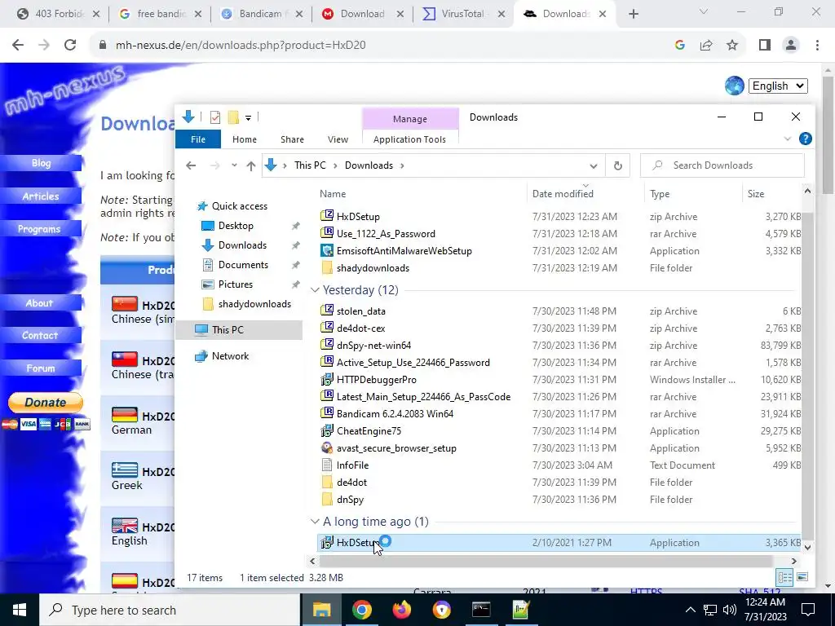Screen dimensions: 835x626
Task: Open the address bar history dropdown
Action: click(x=594, y=165)
